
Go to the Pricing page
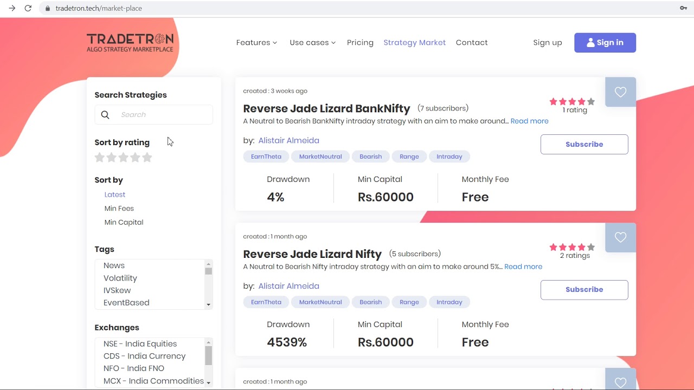pos(360,43)
